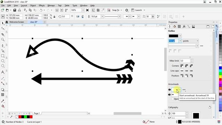Open the Options gear icon
Image resolution: width=222 pixels, height=125 pixels.
click(127, 10)
